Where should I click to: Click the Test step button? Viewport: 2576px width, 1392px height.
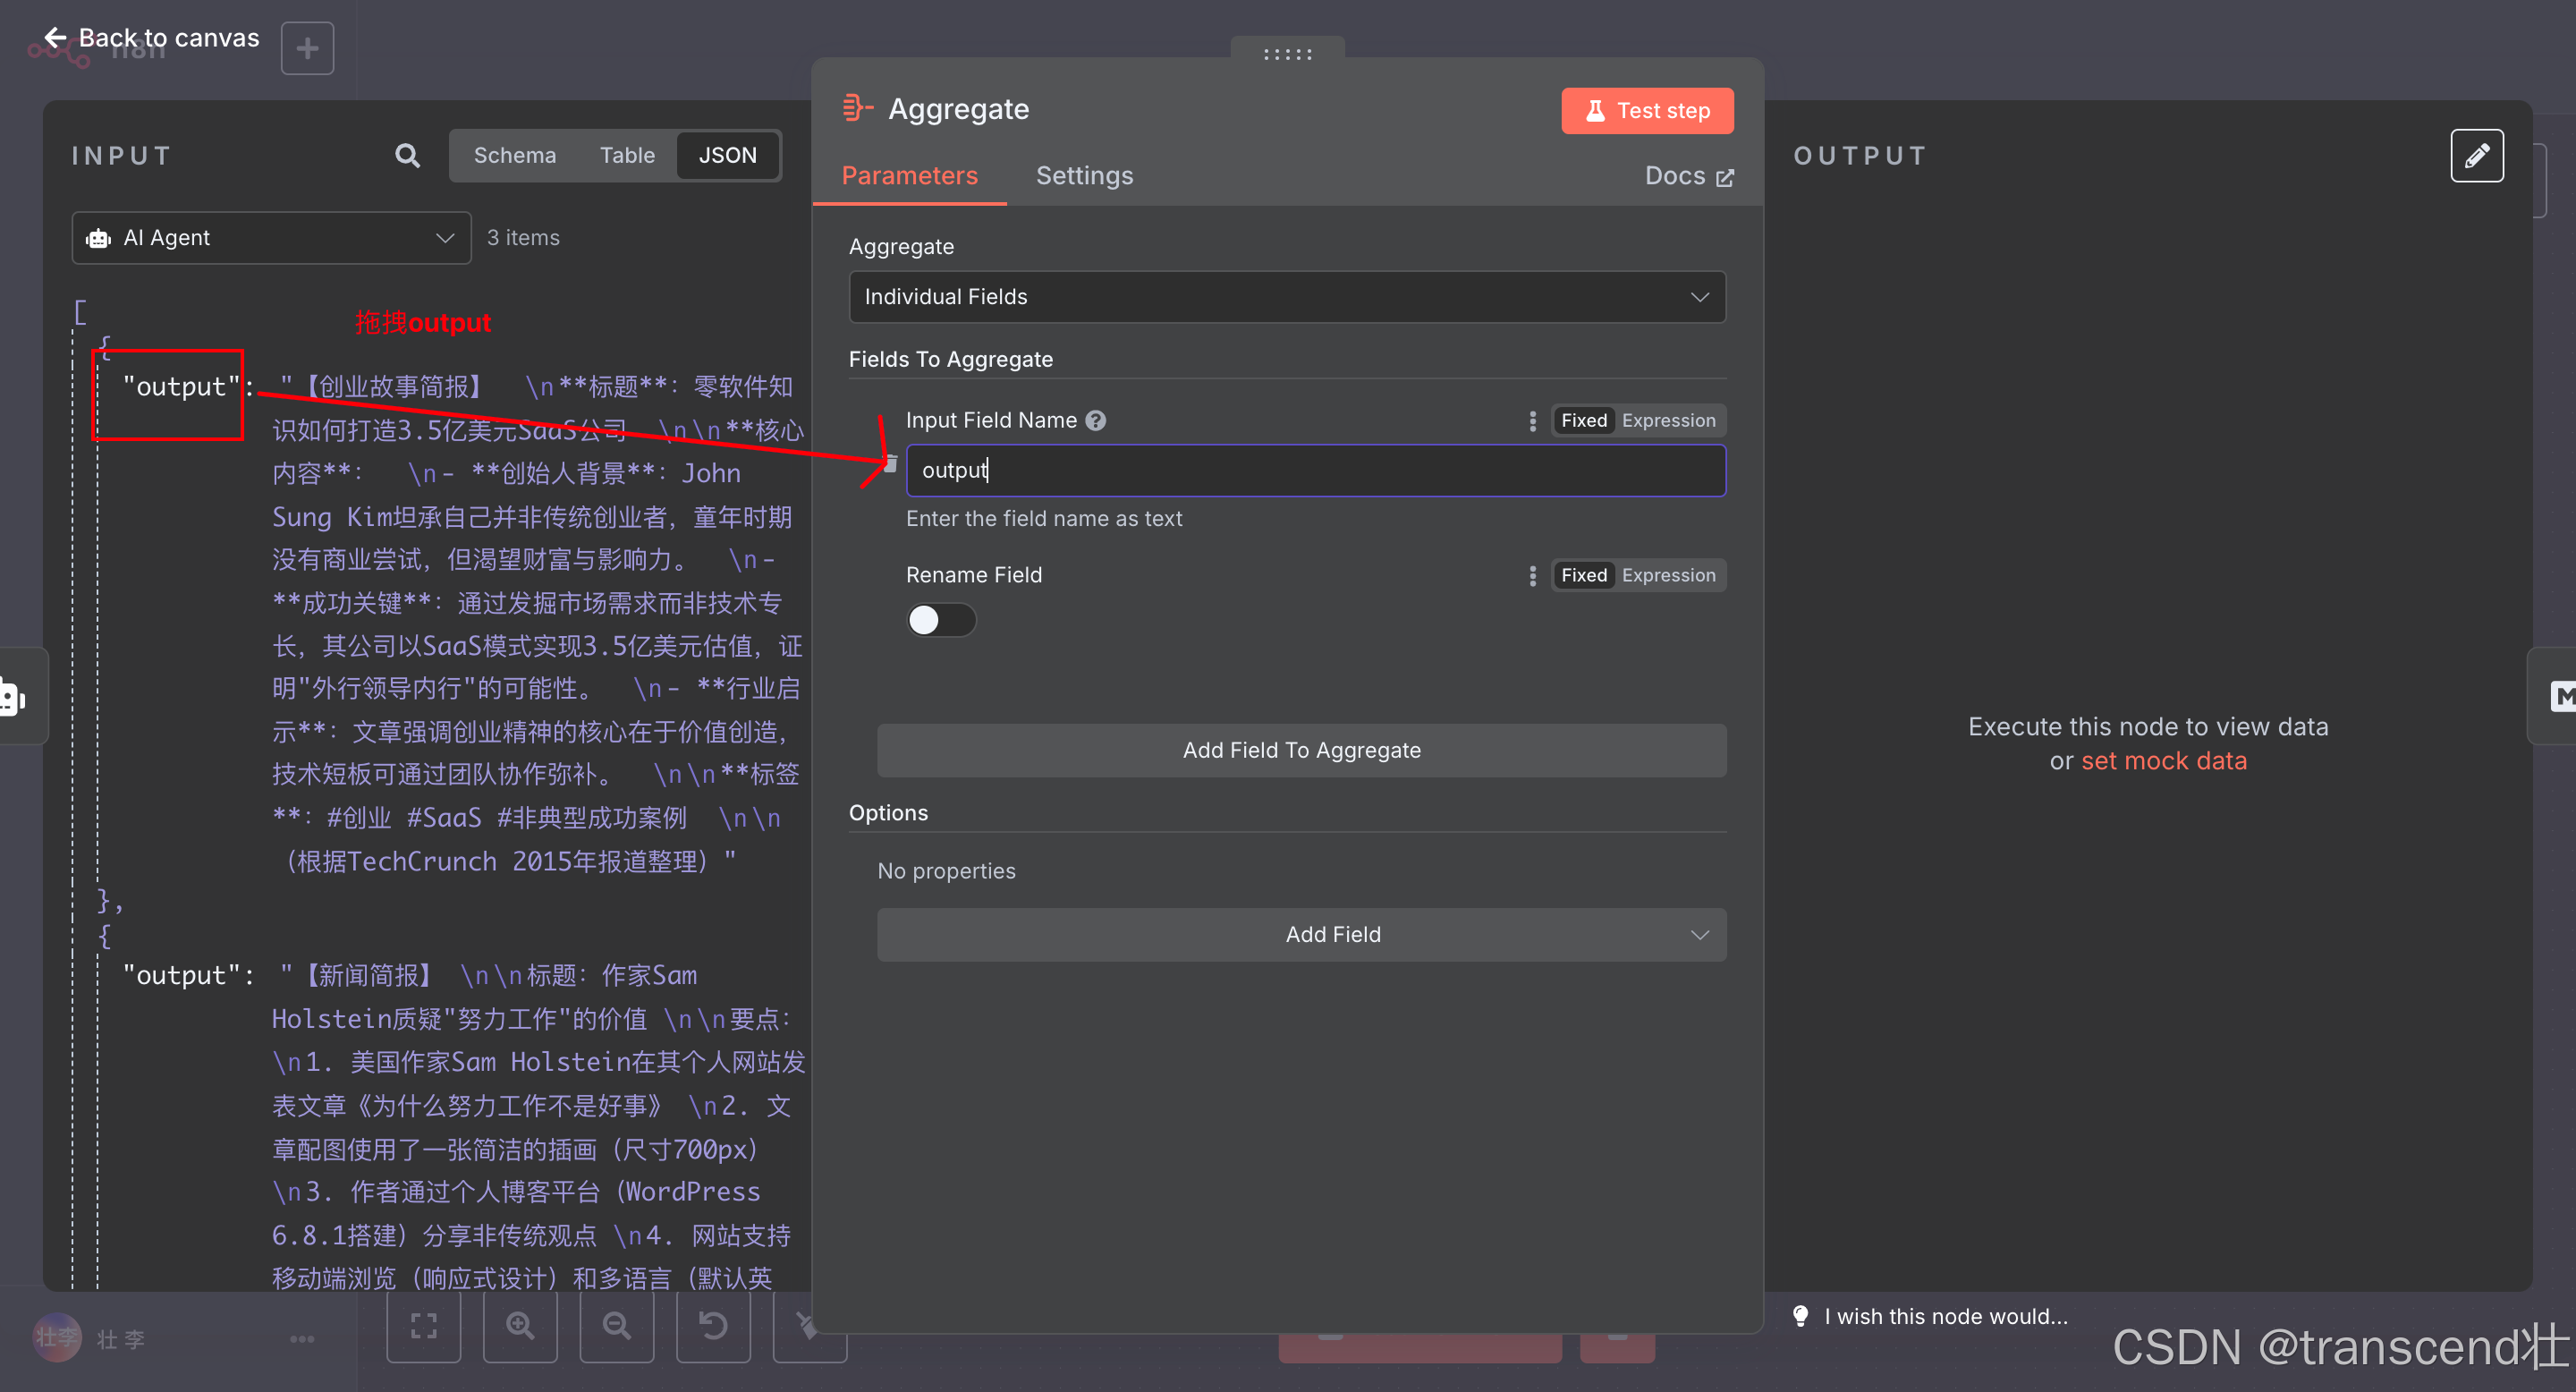(x=1647, y=110)
